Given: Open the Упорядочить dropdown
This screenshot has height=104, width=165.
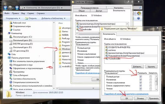Looking at the screenshot, I should 13,18.
